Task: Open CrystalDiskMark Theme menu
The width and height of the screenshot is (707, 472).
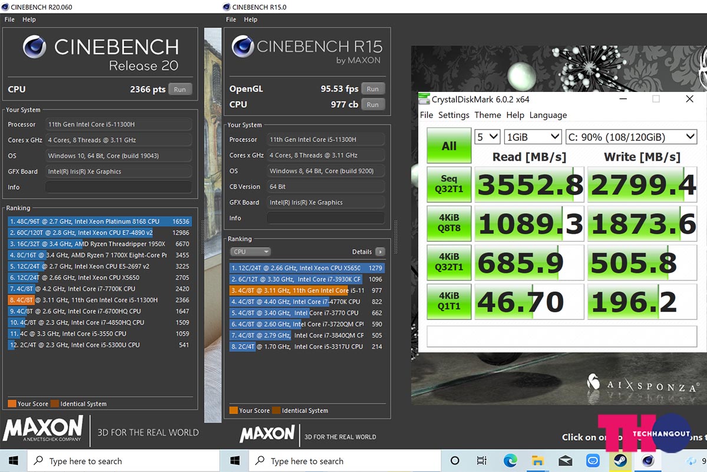Action: (488, 115)
